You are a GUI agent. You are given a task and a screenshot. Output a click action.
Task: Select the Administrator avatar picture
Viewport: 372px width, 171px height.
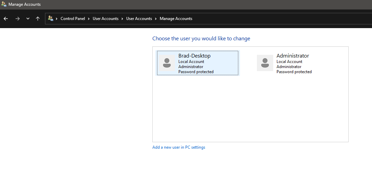pos(265,63)
